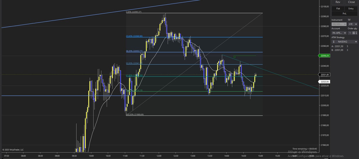359x159 pixels.
Task: Click the Entry button
Action: [351, 8]
